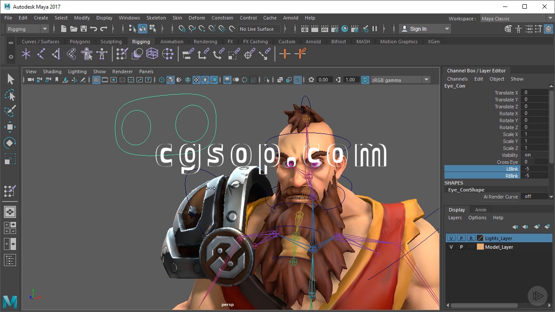Screen dimensions: 555x312
Task: Undo the last action via arrow icon
Action: 94,29
